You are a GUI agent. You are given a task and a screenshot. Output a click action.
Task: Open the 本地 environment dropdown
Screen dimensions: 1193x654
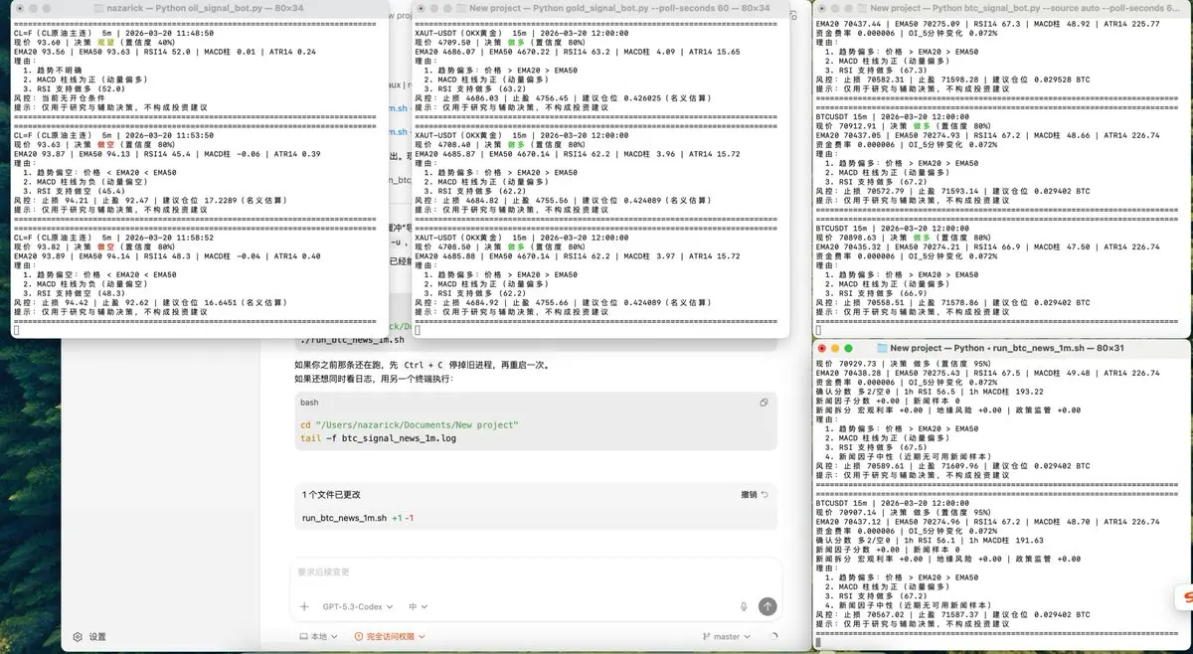pyautogui.click(x=319, y=637)
